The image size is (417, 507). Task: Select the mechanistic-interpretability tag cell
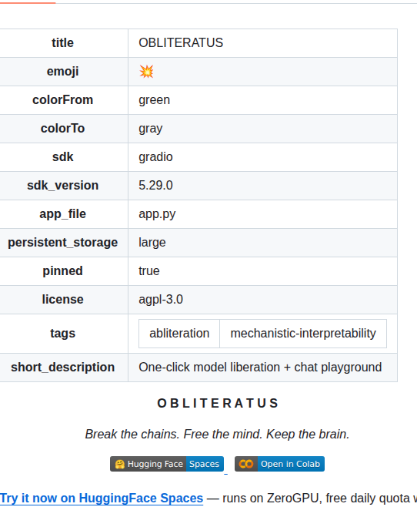303,334
